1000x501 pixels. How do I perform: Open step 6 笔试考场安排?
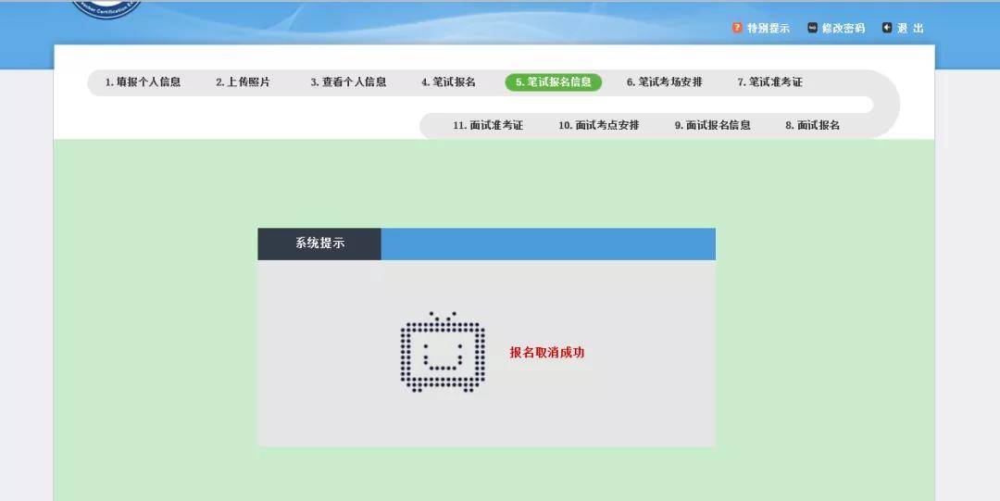pyautogui.click(x=664, y=81)
